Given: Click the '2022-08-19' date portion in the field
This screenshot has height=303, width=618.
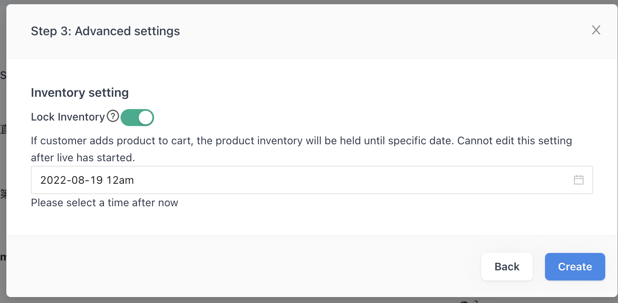Looking at the screenshot, I should pos(72,180).
